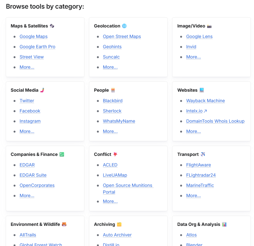The image size is (254, 246).
Task: Click the chart icon beside Companies & Finance
Action: coord(62,154)
